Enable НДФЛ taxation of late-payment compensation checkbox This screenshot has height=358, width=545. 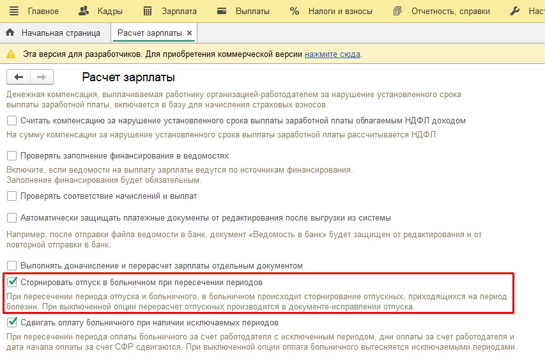coord(12,121)
